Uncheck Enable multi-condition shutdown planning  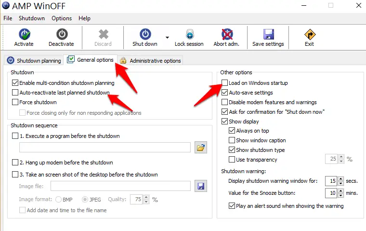coord(15,83)
